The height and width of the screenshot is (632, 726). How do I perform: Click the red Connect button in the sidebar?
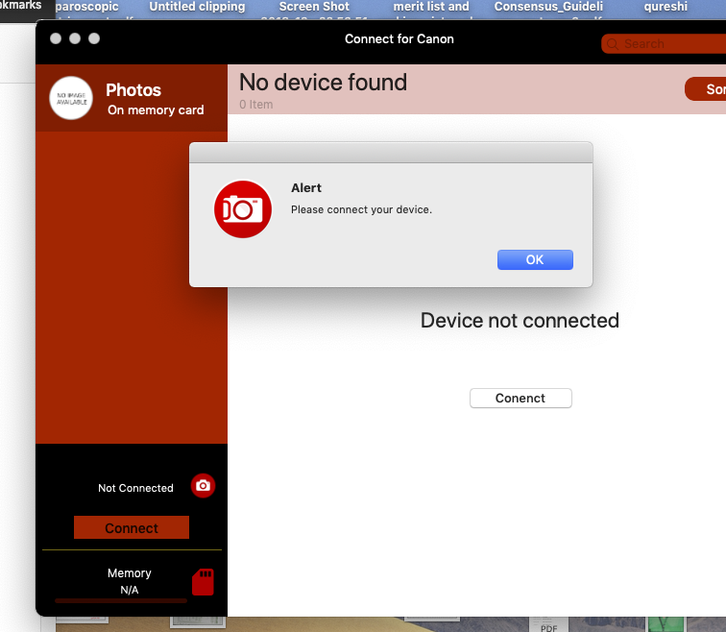click(x=132, y=527)
